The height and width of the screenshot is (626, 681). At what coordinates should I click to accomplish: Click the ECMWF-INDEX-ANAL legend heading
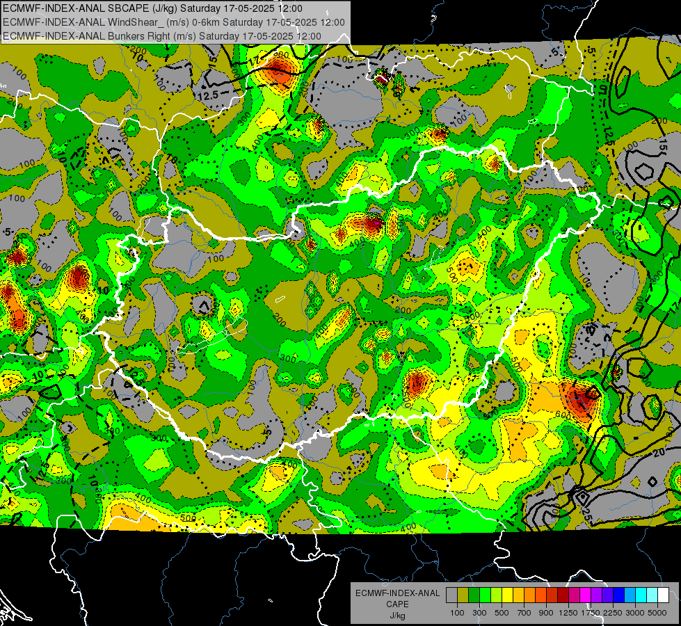[397, 593]
